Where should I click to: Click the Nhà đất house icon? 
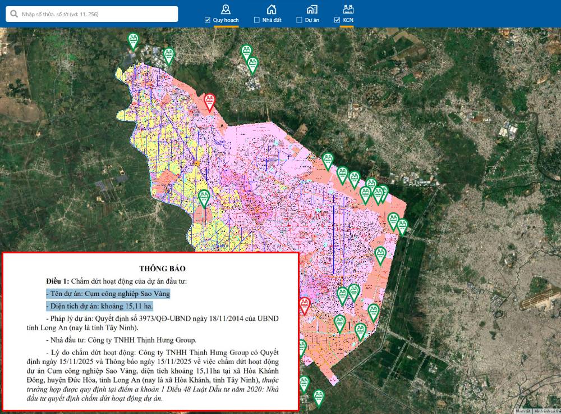(272, 9)
